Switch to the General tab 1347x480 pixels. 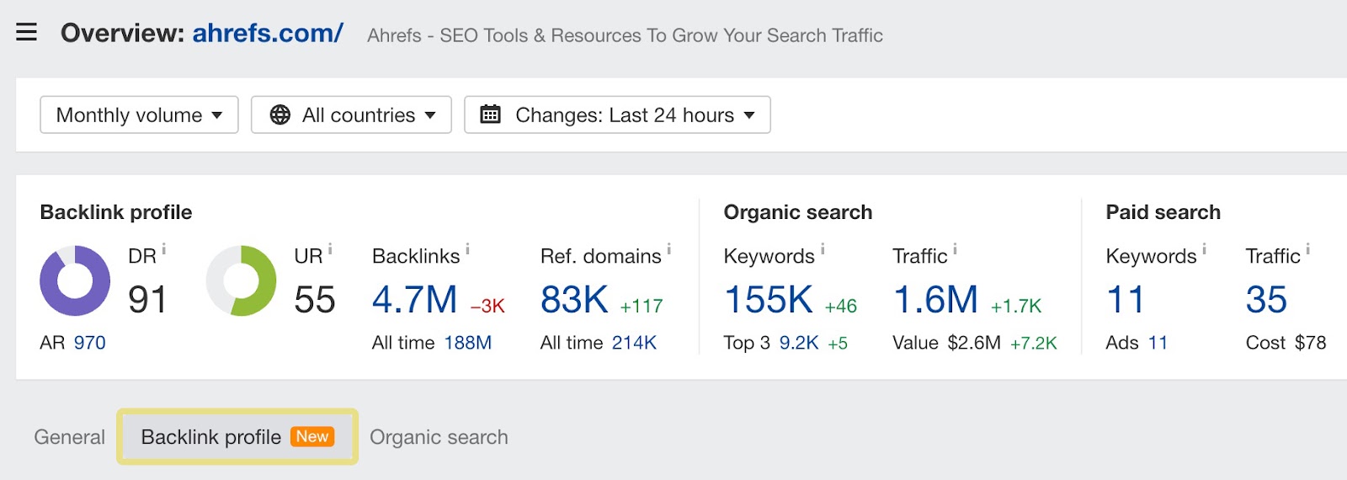(x=70, y=437)
